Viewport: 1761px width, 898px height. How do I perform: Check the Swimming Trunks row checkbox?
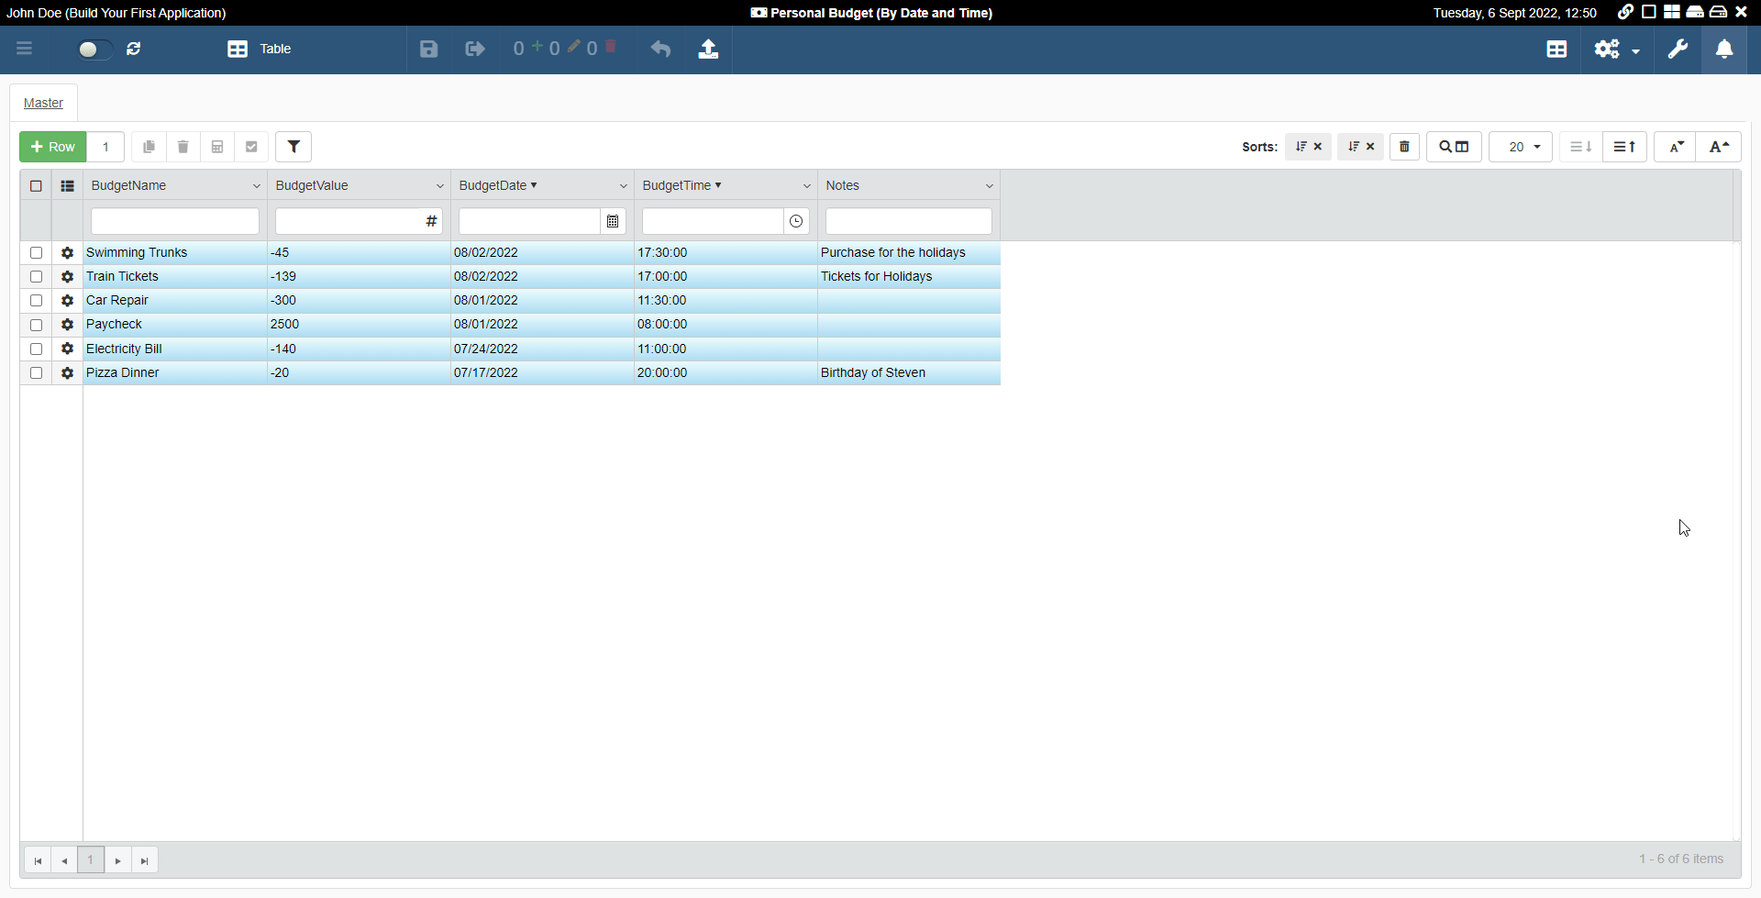pos(37,253)
